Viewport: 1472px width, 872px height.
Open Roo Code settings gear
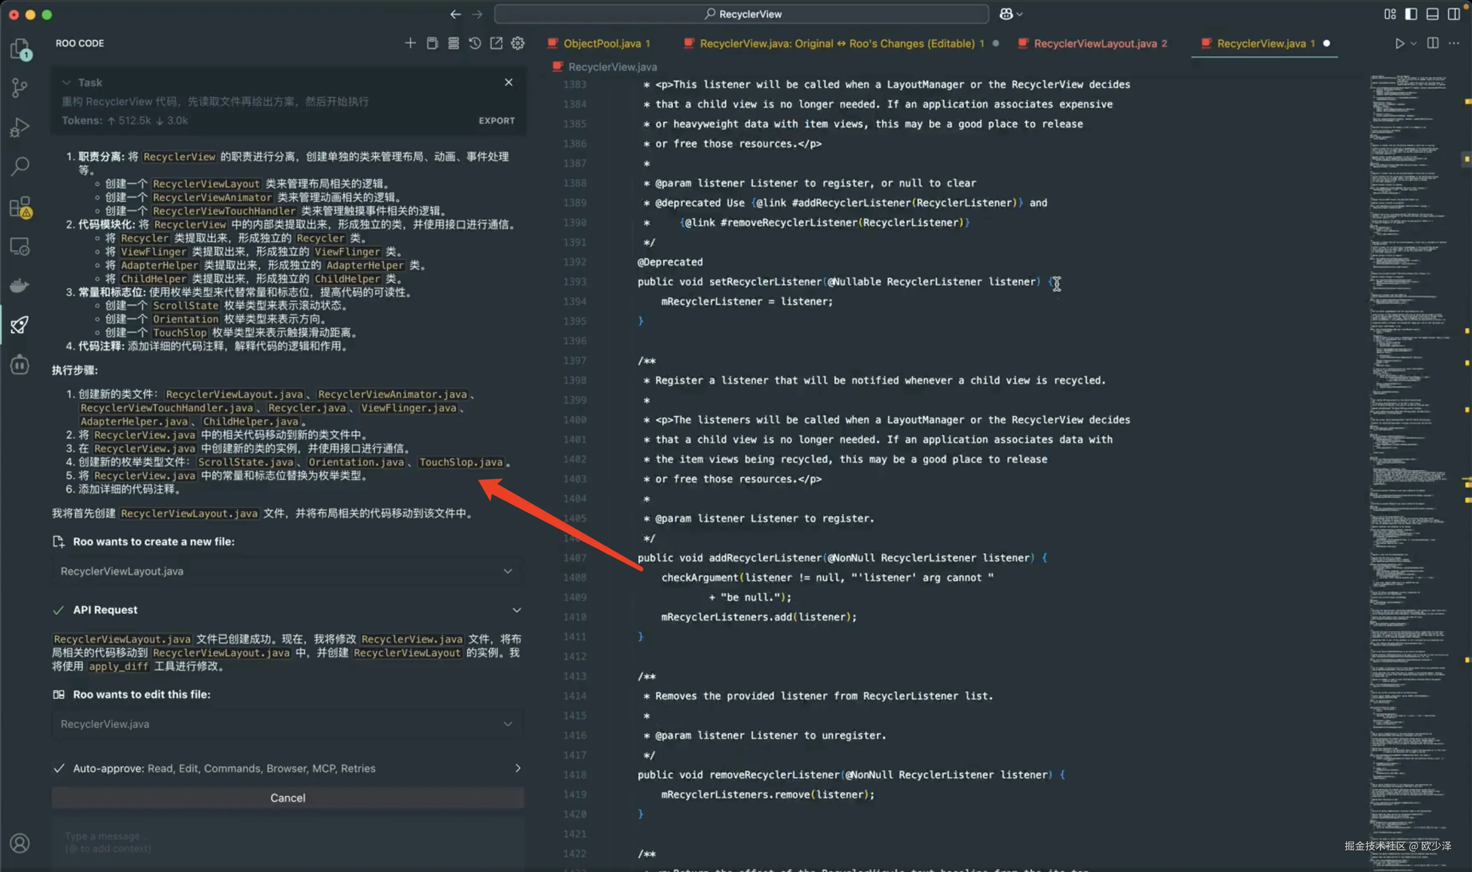pyautogui.click(x=518, y=43)
